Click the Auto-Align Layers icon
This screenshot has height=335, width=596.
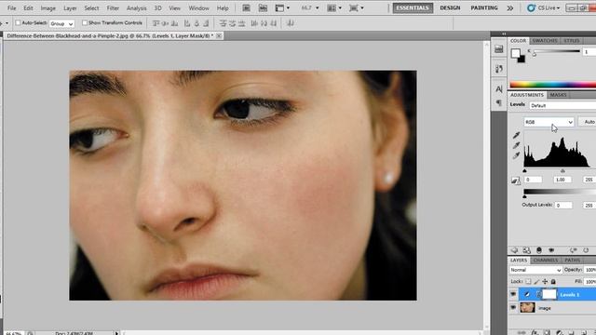point(291,23)
